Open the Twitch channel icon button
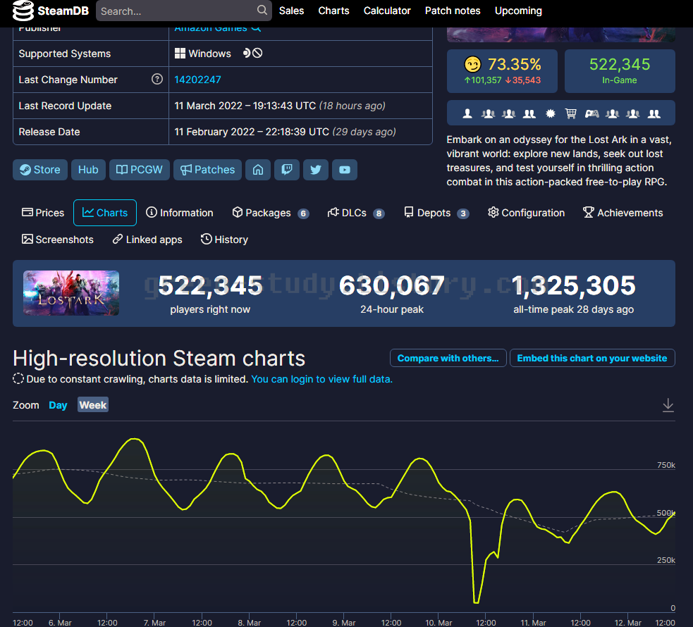Screen dimensions: 693x627 [287, 170]
